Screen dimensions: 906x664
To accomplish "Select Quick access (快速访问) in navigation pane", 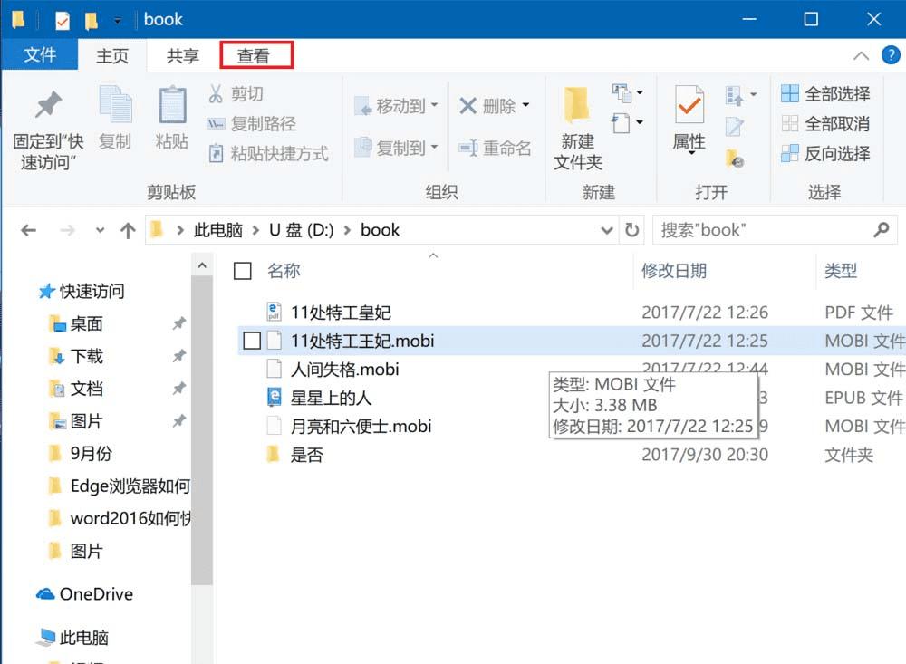I will coord(82,292).
